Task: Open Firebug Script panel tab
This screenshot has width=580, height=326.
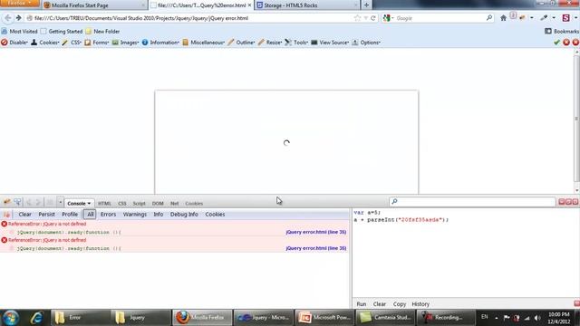Action: click(x=139, y=204)
